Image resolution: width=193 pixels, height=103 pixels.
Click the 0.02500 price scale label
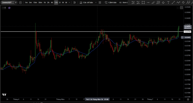click(188, 61)
